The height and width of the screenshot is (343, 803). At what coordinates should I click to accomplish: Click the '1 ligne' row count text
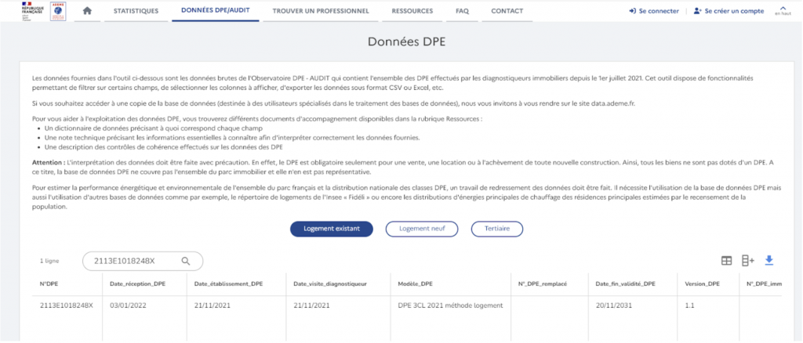pos(49,261)
